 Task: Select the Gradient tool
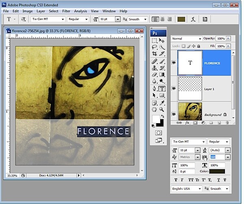tap(162, 75)
